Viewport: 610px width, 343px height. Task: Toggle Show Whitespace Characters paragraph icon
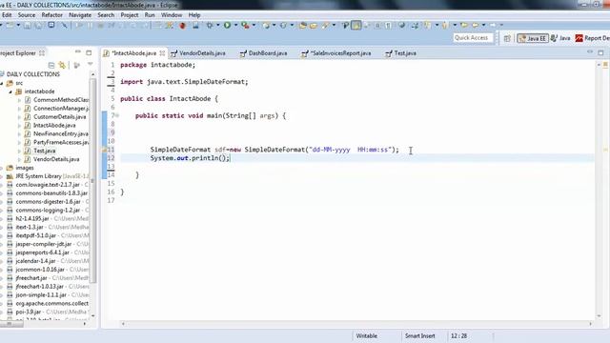[388, 26]
